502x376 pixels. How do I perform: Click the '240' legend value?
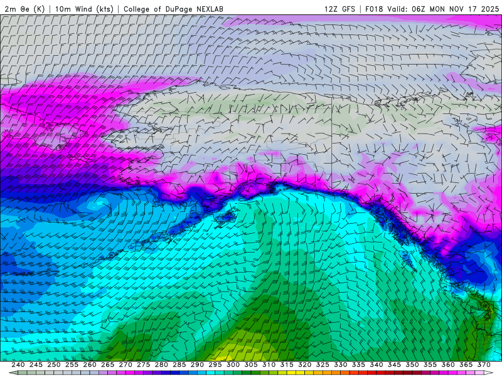18,365
